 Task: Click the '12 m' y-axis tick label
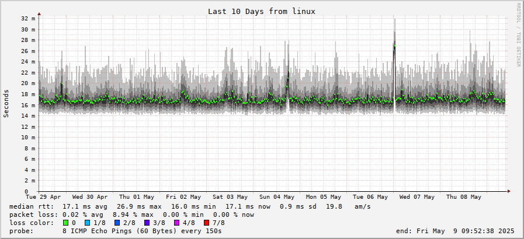pos(28,126)
